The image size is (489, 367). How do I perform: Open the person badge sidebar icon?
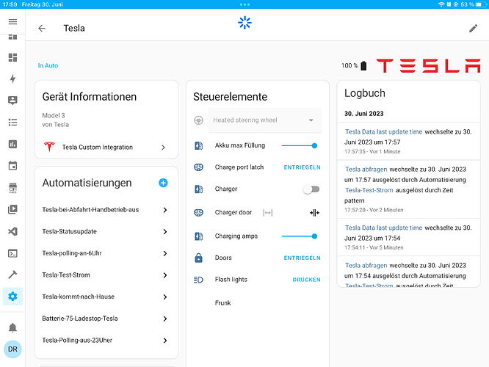12,101
